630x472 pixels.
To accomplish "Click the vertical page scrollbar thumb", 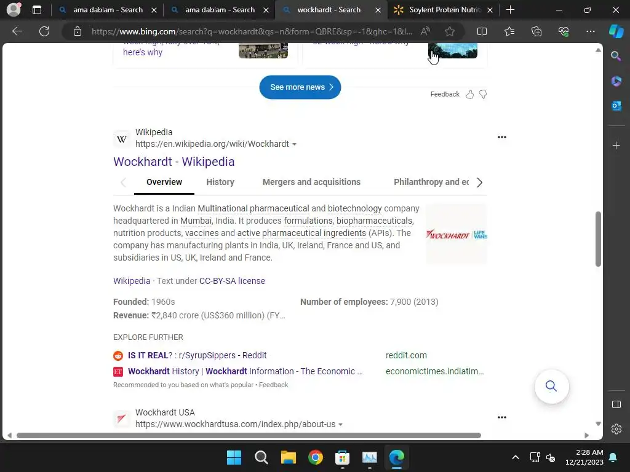I will (x=598, y=239).
